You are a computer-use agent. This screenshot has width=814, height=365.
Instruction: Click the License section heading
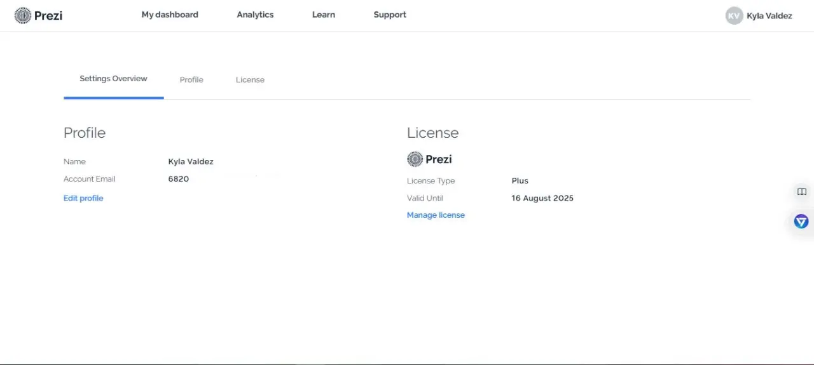(432, 133)
